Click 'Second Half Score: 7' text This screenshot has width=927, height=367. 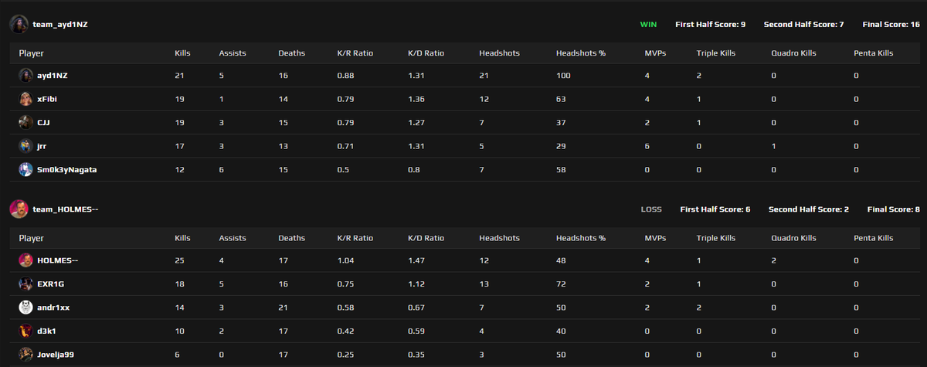(x=803, y=25)
